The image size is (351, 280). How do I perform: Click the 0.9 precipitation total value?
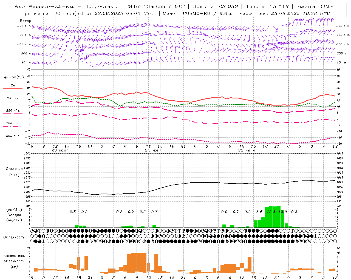click(x=224, y=212)
